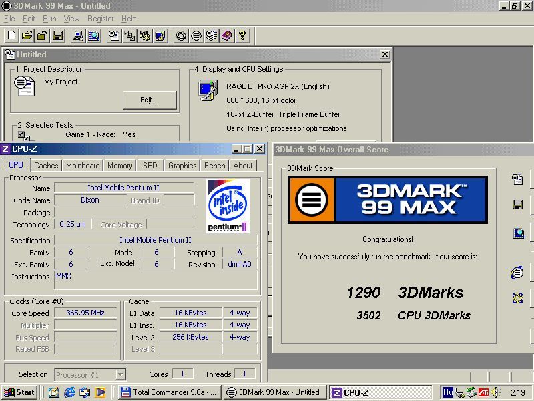Click the Revision dmmA0 value
The height and width of the screenshot is (401, 534).
tap(240, 264)
